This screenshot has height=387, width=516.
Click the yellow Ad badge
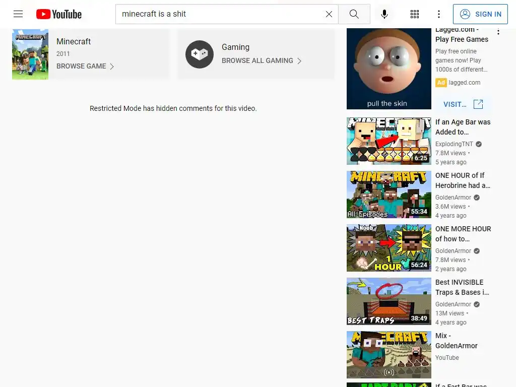[x=441, y=83]
